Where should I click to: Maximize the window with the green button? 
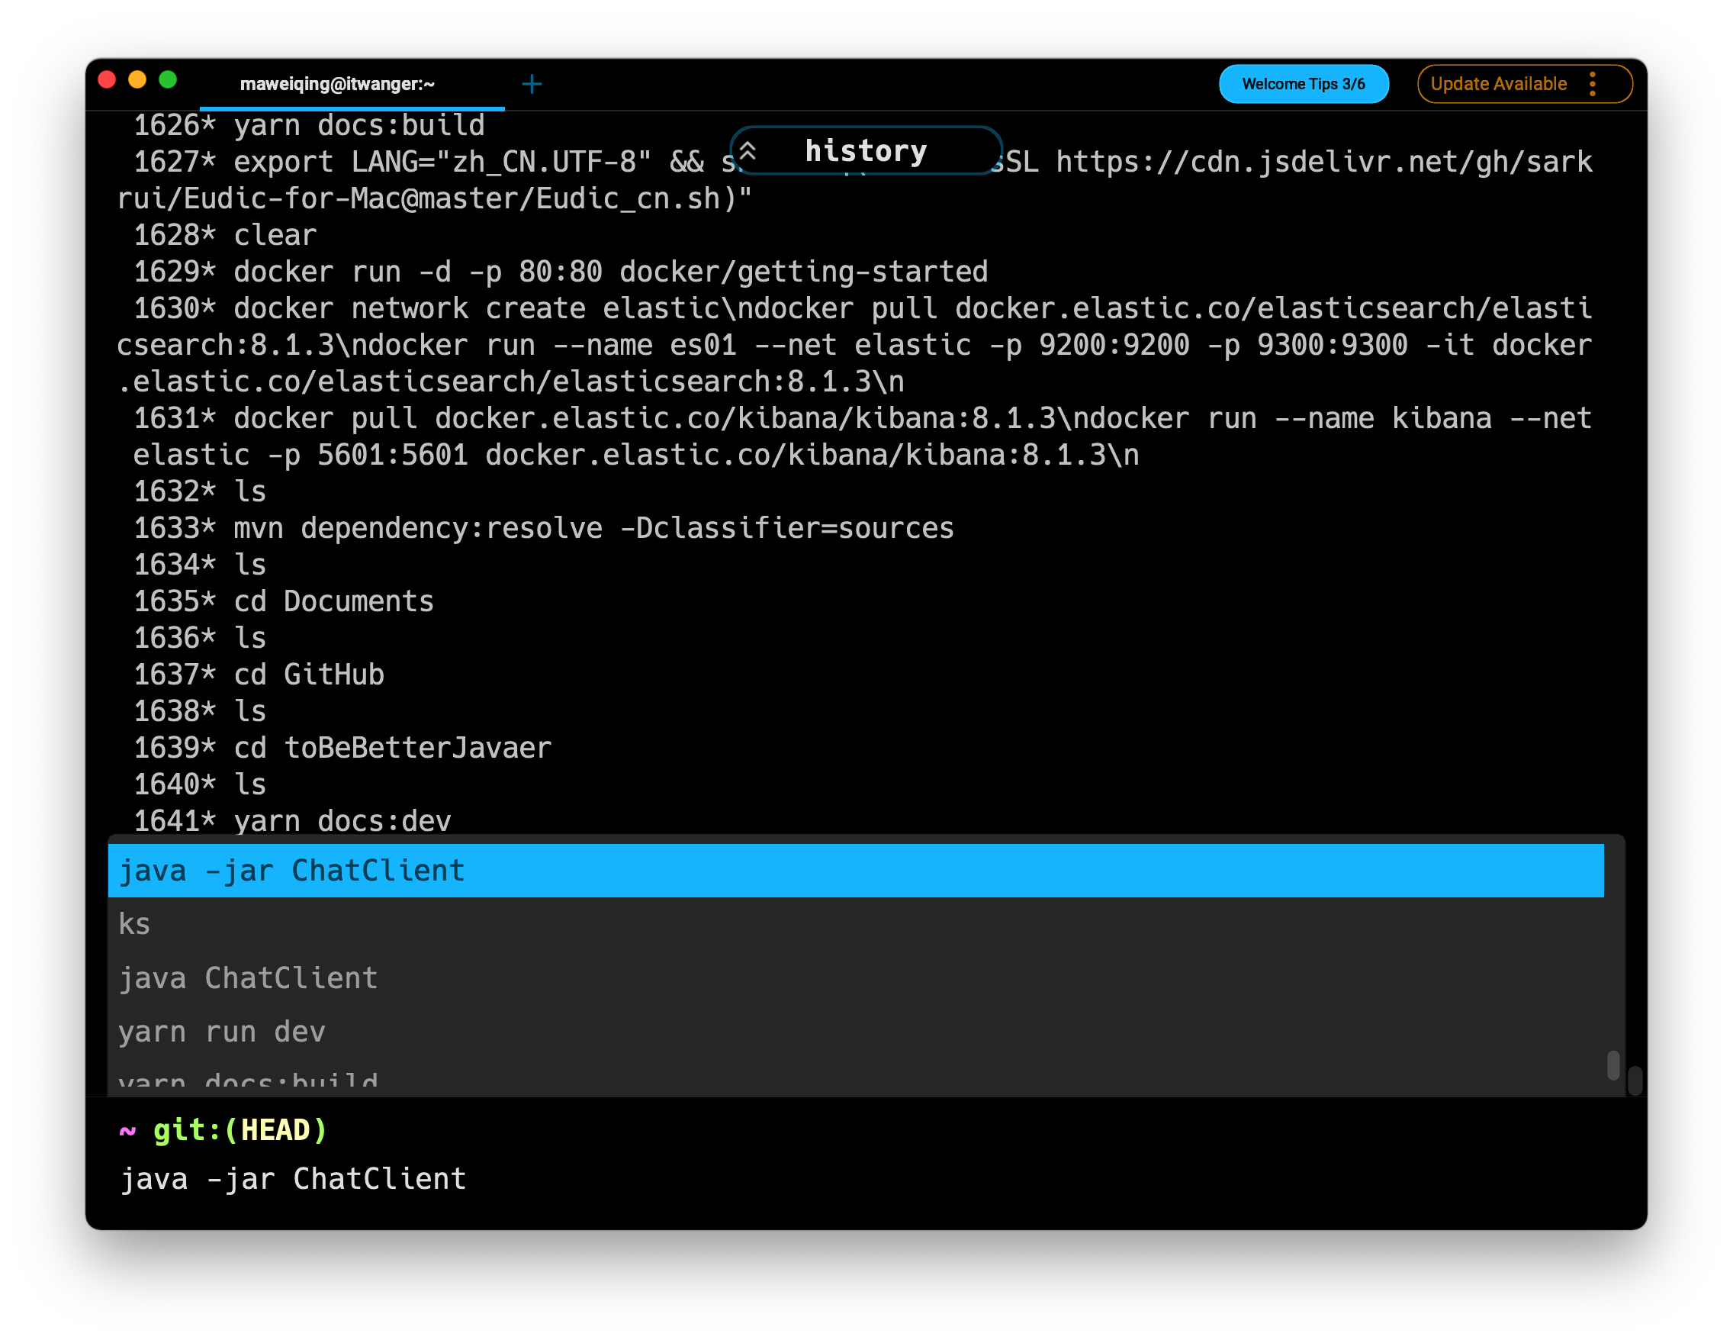(168, 80)
